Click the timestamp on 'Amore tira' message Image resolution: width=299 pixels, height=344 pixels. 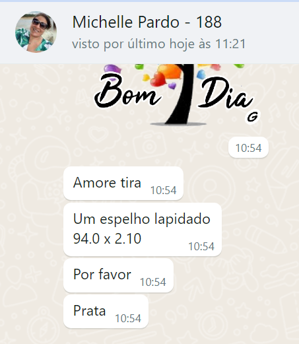click(x=163, y=190)
